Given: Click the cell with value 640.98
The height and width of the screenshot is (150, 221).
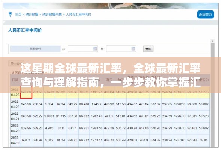Looking at the screenshot, I should tap(26, 116).
